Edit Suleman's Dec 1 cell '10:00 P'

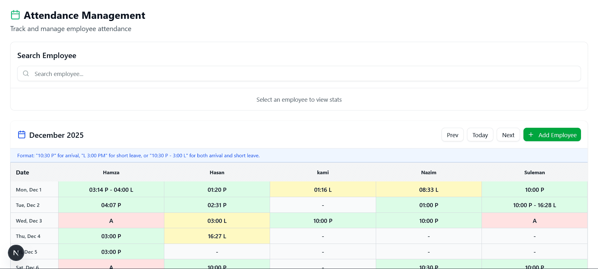click(x=534, y=190)
